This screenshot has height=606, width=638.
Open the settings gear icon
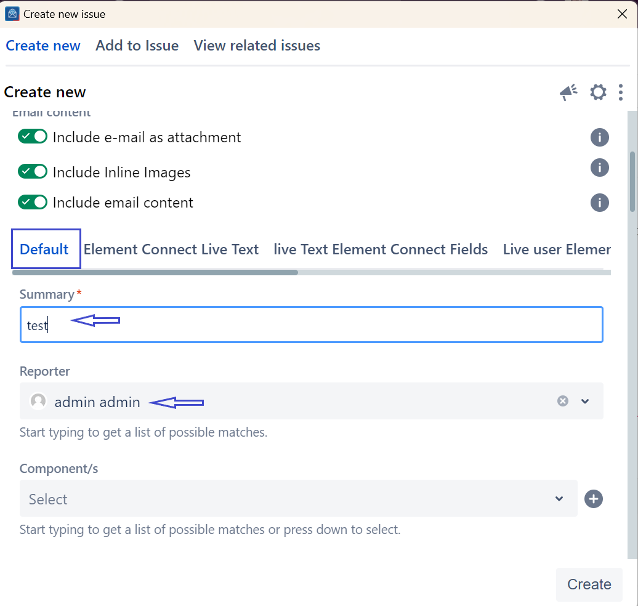point(598,92)
